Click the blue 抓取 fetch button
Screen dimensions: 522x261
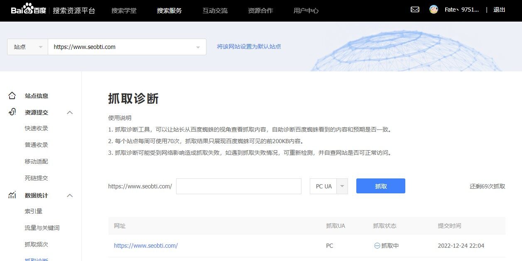[x=380, y=186]
